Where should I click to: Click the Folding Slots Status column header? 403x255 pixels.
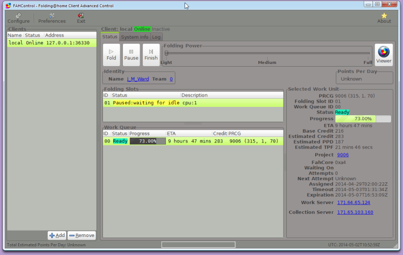[146, 95]
